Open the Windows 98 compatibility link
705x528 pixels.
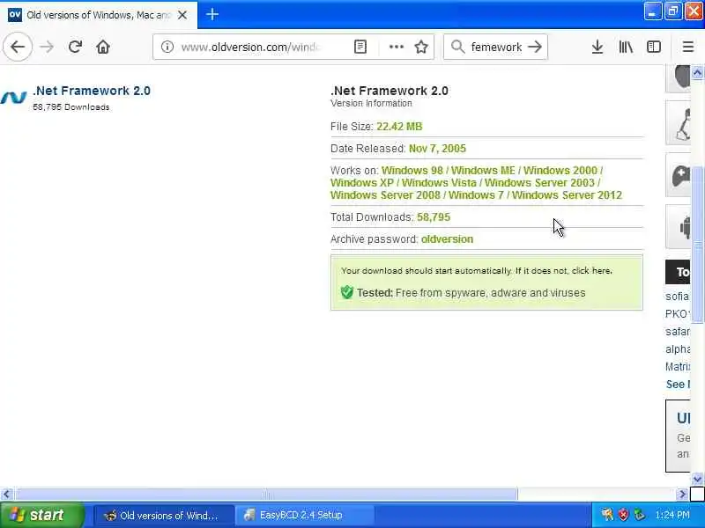coord(412,171)
